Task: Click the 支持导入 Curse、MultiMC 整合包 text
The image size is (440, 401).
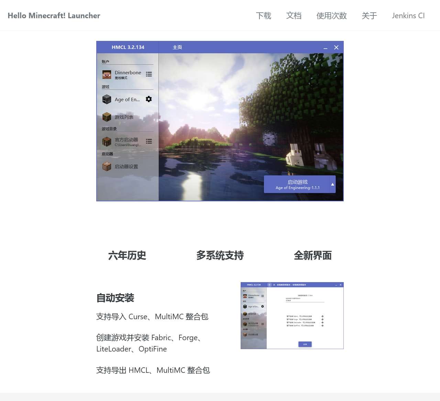Action: pos(152,317)
